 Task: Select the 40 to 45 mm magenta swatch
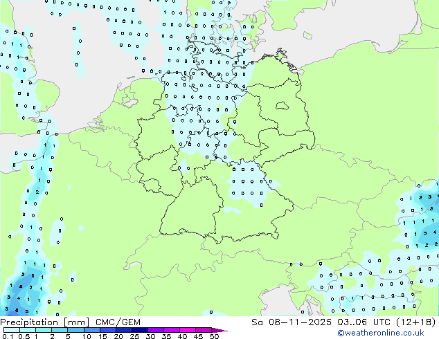pyautogui.click(x=188, y=330)
